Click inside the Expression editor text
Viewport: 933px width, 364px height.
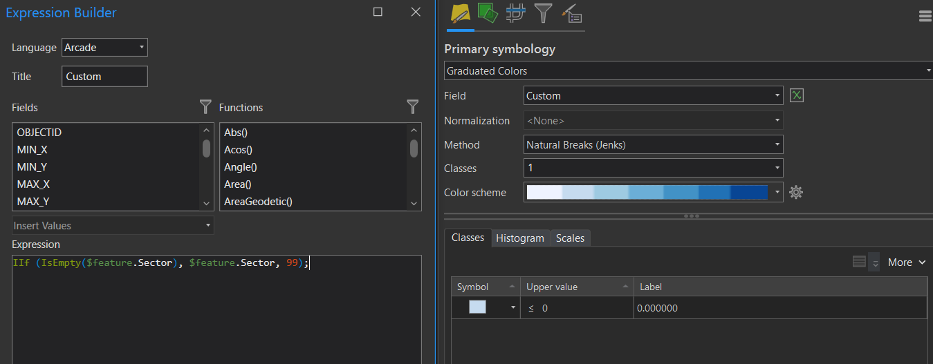pos(160,262)
